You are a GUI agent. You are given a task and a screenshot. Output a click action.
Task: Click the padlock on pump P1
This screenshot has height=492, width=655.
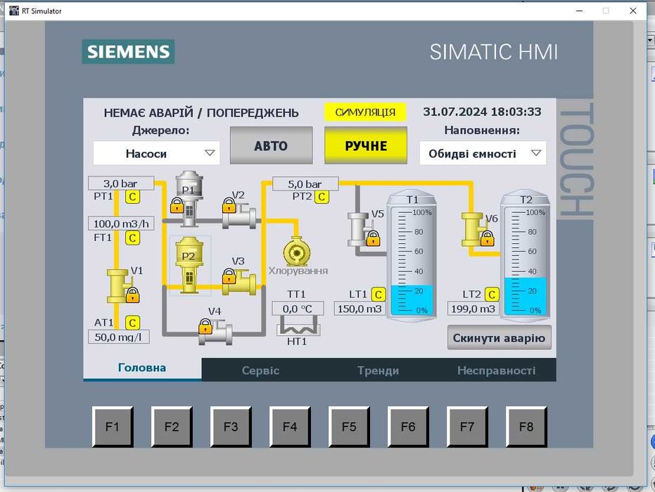click(177, 205)
